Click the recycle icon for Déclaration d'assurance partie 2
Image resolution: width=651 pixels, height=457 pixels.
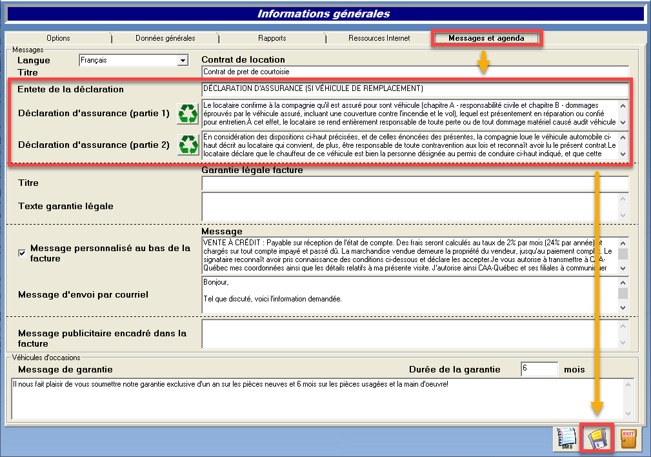tap(188, 145)
